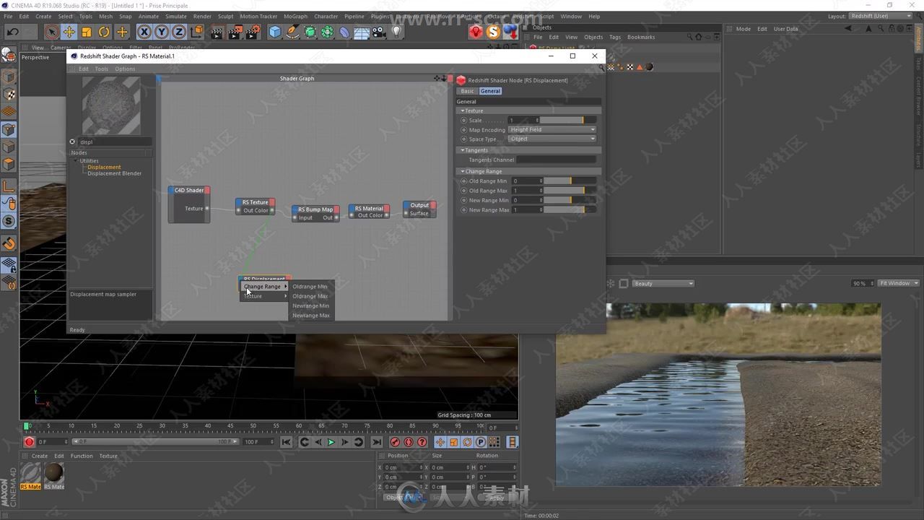Select the RS Bump Map node
The height and width of the screenshot is (520, 924).
(x=315, y=213)
